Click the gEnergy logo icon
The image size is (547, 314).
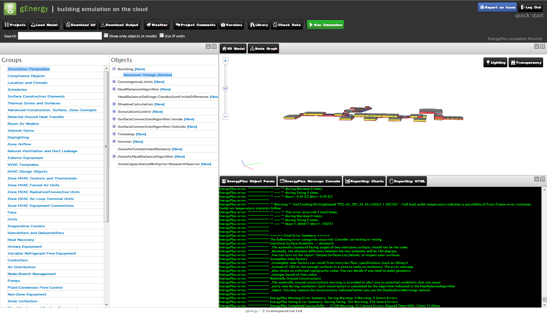(10, 9)
